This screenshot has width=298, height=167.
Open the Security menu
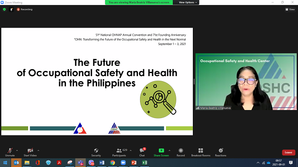96,152
